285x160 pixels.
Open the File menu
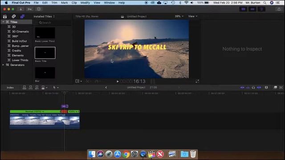click(x=36, y=3)
